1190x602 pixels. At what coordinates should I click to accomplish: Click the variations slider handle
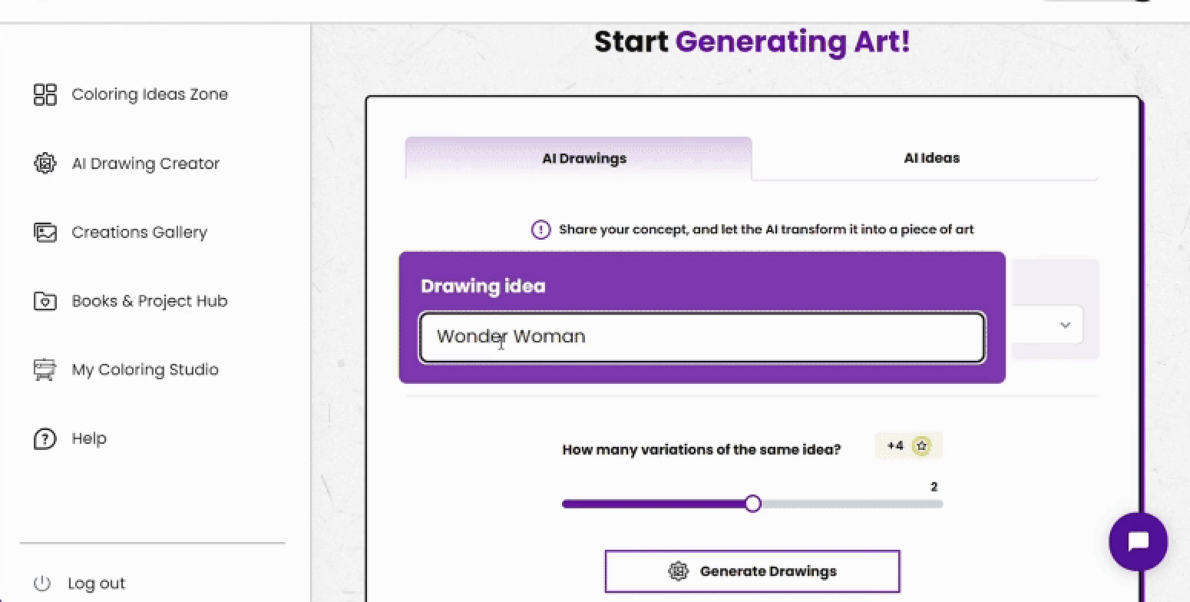pyautogui.click(x=753, y=504)
